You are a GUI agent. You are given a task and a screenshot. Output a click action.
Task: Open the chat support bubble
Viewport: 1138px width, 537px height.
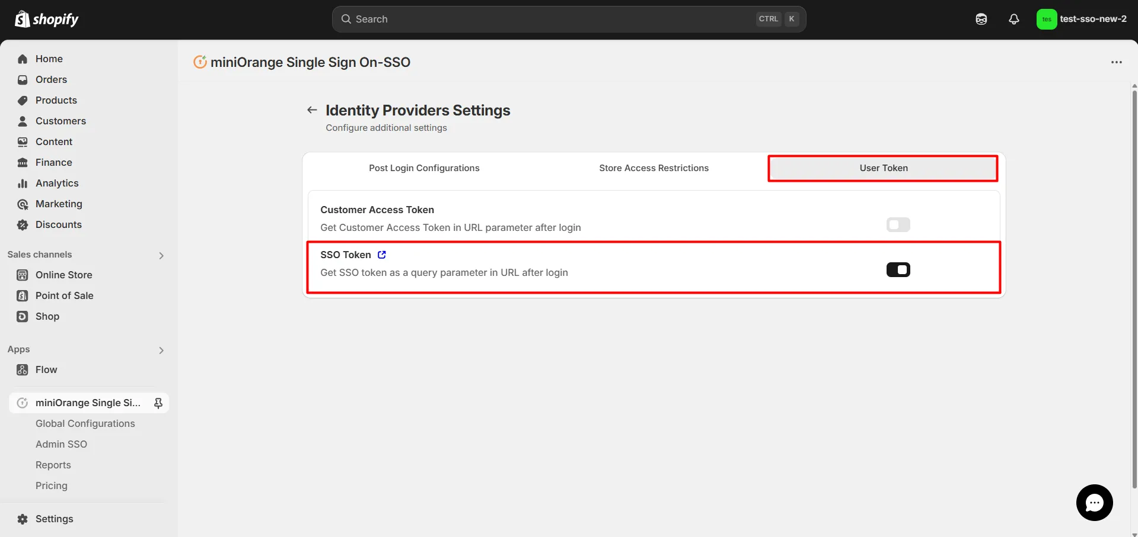[x=1094, y=503]
